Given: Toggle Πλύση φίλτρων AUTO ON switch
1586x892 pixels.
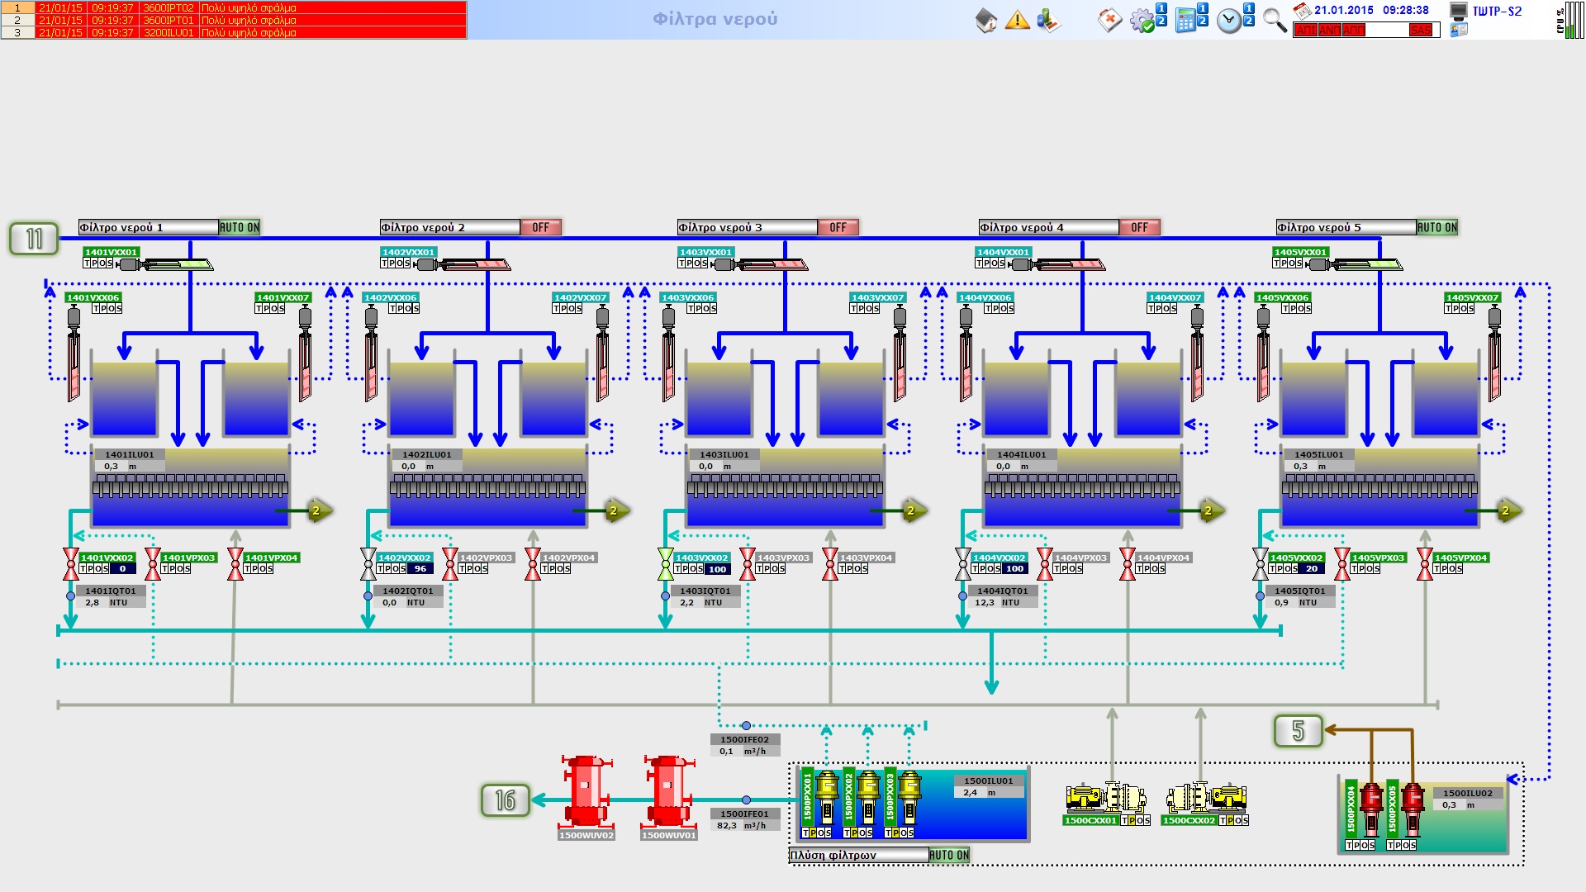Looking at the screenshot, I should pyautogui.click(x=948, y=856).
